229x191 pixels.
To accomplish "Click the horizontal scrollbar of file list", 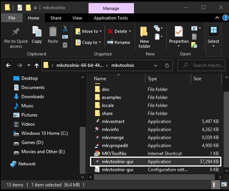I will pyautogui.click(x=154, y=177).
